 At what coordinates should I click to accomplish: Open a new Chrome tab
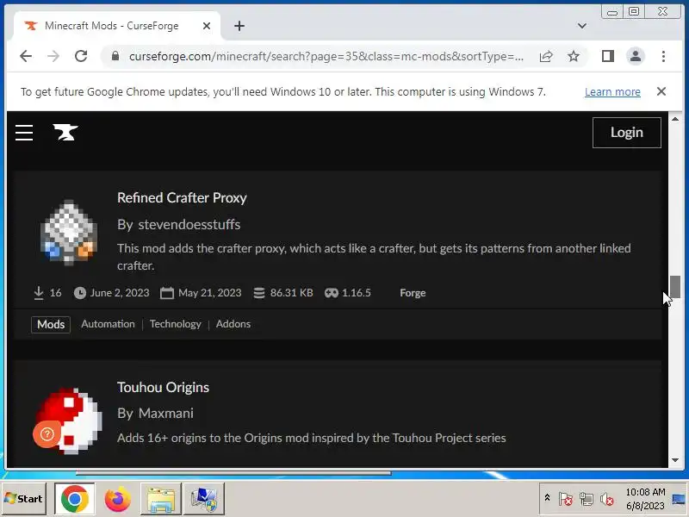(239, 26)
